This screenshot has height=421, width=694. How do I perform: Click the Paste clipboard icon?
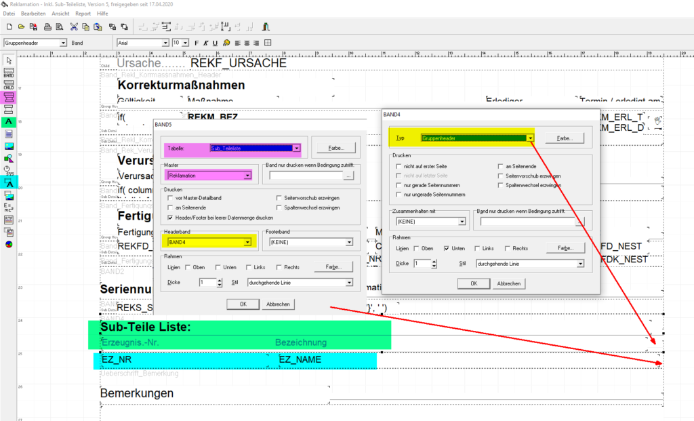[x=98, y=27]
